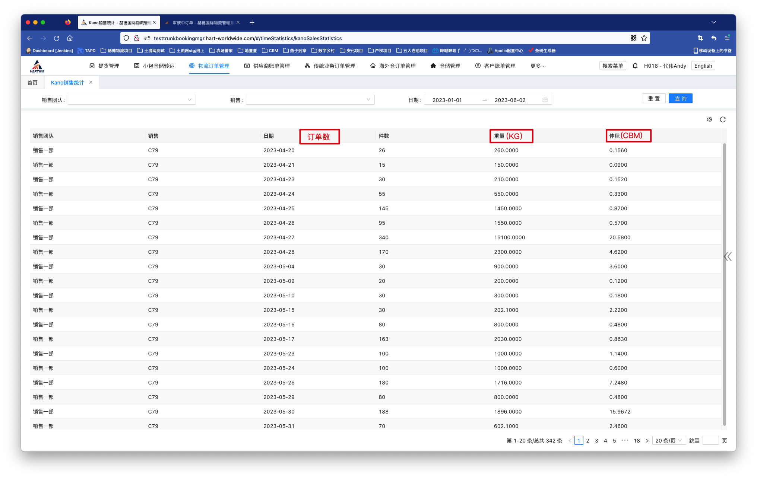
Task: Click the HART logo
Action: [x=37, y=66]
